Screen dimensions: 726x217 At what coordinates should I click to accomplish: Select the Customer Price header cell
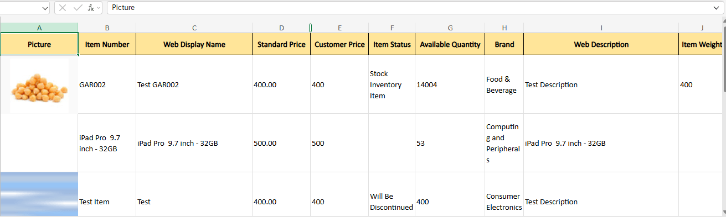coord(339,44)
